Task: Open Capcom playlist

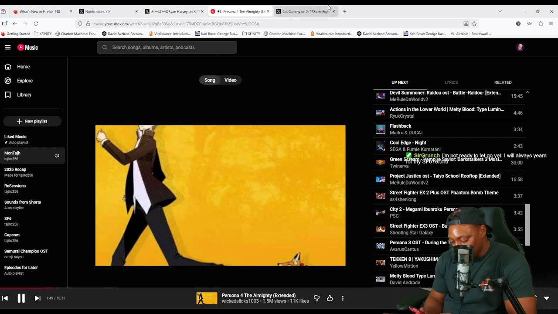Action: click(32, 238)
